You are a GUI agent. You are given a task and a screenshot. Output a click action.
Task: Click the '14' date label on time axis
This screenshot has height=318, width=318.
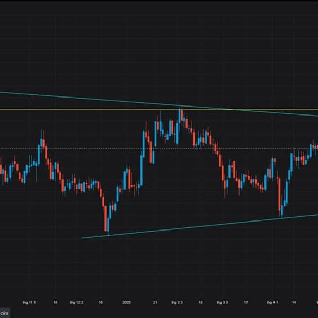pos(294,303)
